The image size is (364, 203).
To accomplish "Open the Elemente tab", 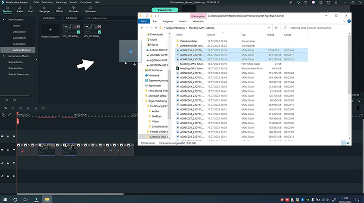I will pos(74,9).
